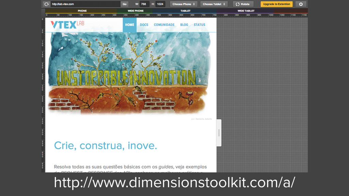
Task: Open the DOCS nav item
Action: [x=144, y=24]
